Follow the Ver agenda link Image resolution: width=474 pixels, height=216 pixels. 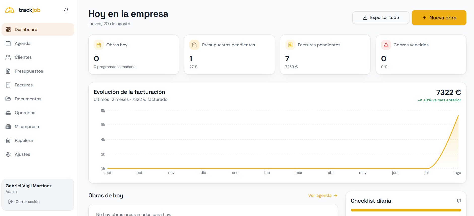point(323,195)
